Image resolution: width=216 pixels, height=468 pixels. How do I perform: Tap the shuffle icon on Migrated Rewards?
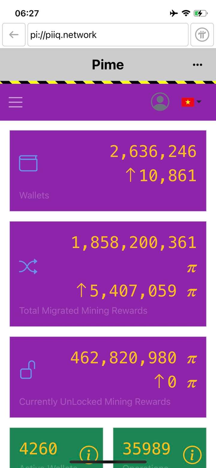pyautogui.click(x=28, y=266)
